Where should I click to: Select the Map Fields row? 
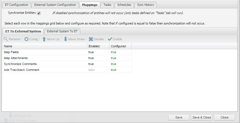pos(11,52)
